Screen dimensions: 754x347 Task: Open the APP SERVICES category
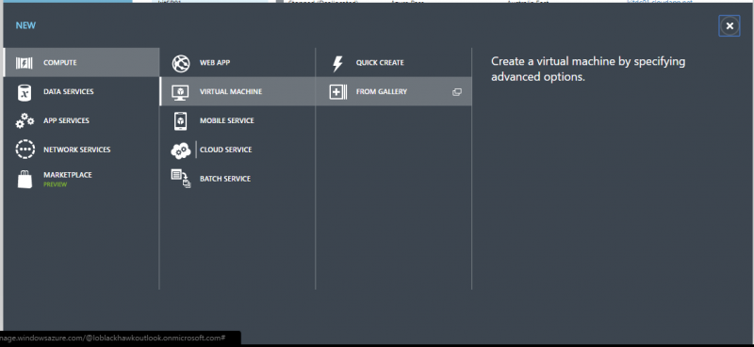point(81,120)
